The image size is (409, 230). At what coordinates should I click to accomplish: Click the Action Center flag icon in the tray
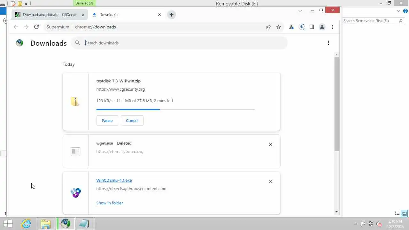[364, 224]
